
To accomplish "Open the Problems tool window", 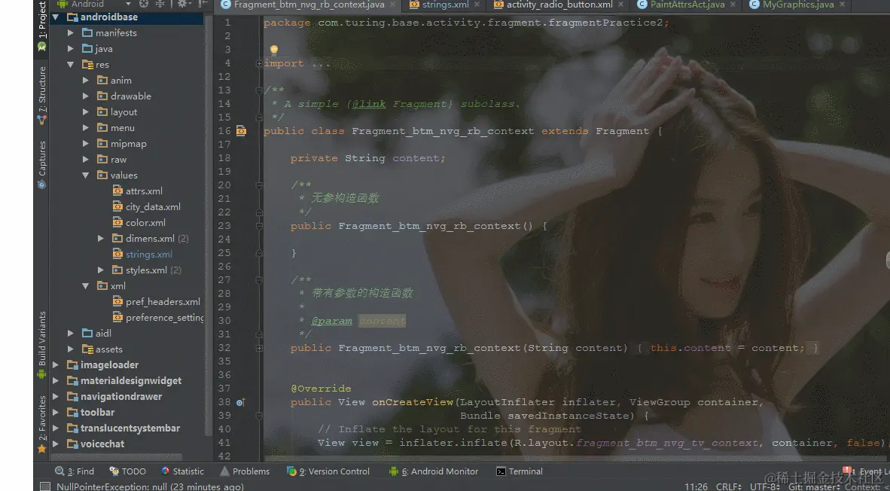I will (x=245, y=471).
